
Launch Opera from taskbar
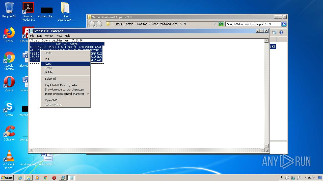tap(54, 178)
